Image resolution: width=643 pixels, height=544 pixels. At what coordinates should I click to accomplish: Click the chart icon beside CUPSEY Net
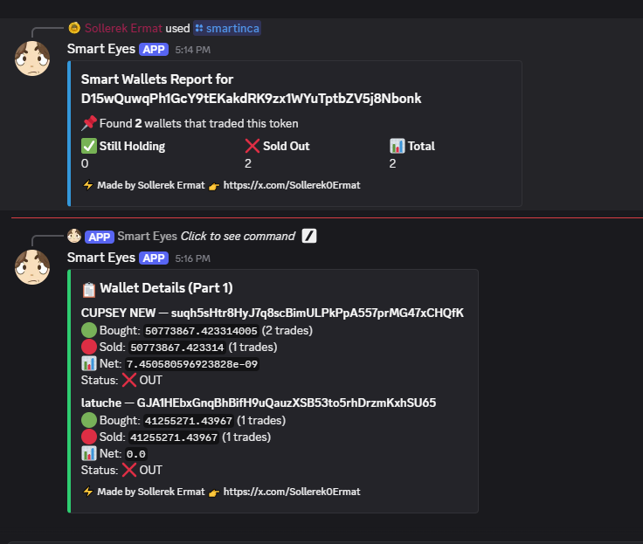89,363
